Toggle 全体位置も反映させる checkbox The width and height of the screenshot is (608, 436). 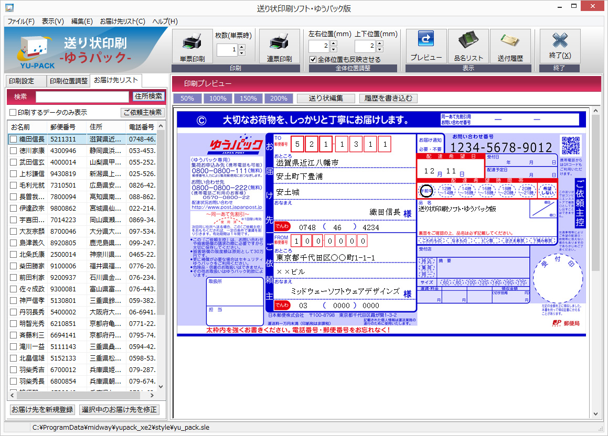tap(313, 59)
